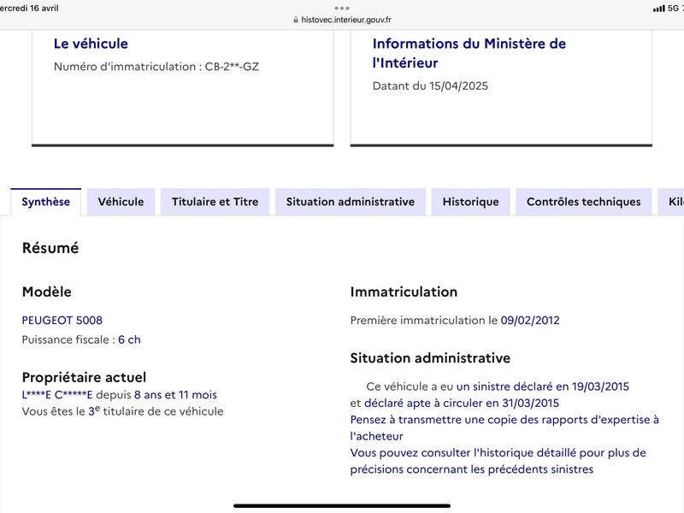Open the Titulaire et Titre tab
This screenshot has height=513, width=684.
coord(215,202)
